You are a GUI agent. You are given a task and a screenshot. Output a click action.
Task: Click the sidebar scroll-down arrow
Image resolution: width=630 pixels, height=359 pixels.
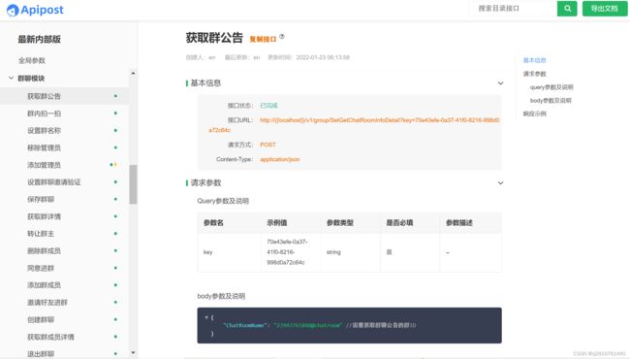[x=133, y=353]
